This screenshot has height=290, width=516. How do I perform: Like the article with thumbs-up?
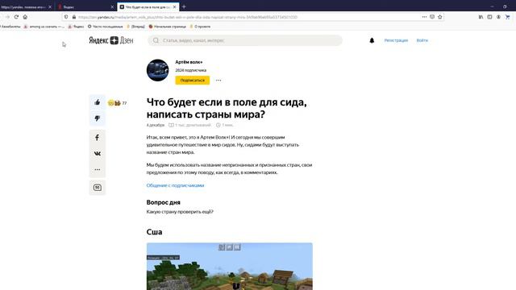[97, 102]
